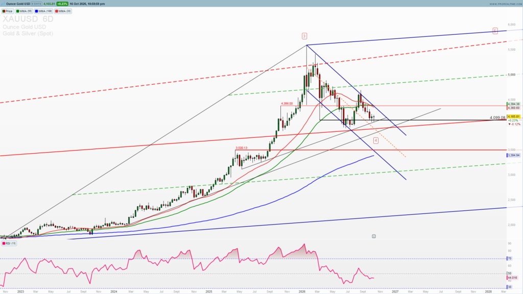Click the 3,500.13 horizontal level label
523x294 pixels.
click(x=242, y=148)
